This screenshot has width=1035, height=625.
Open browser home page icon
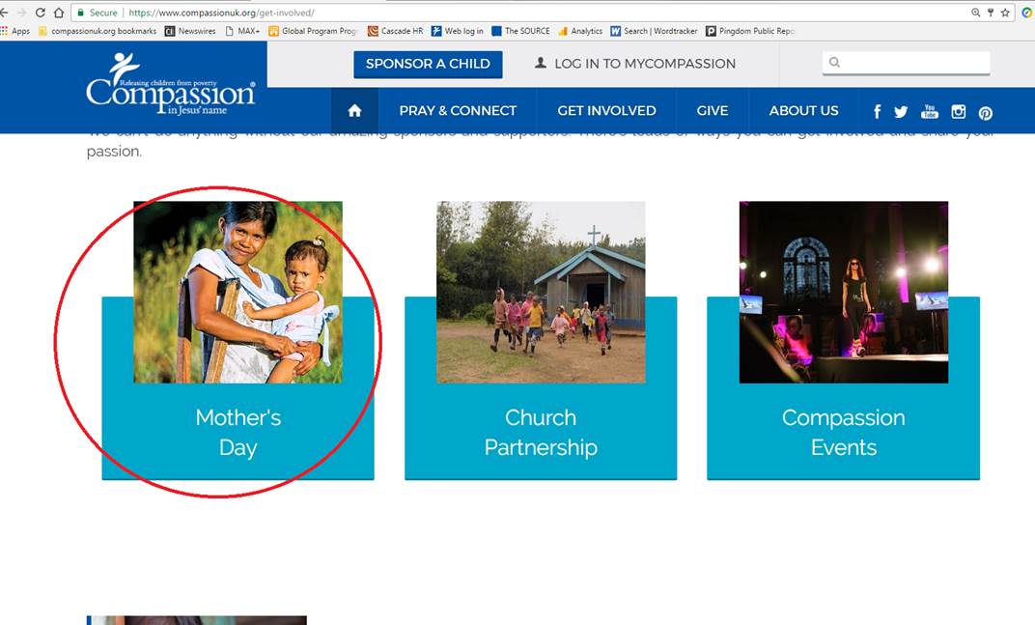click(x=59, y=12)
